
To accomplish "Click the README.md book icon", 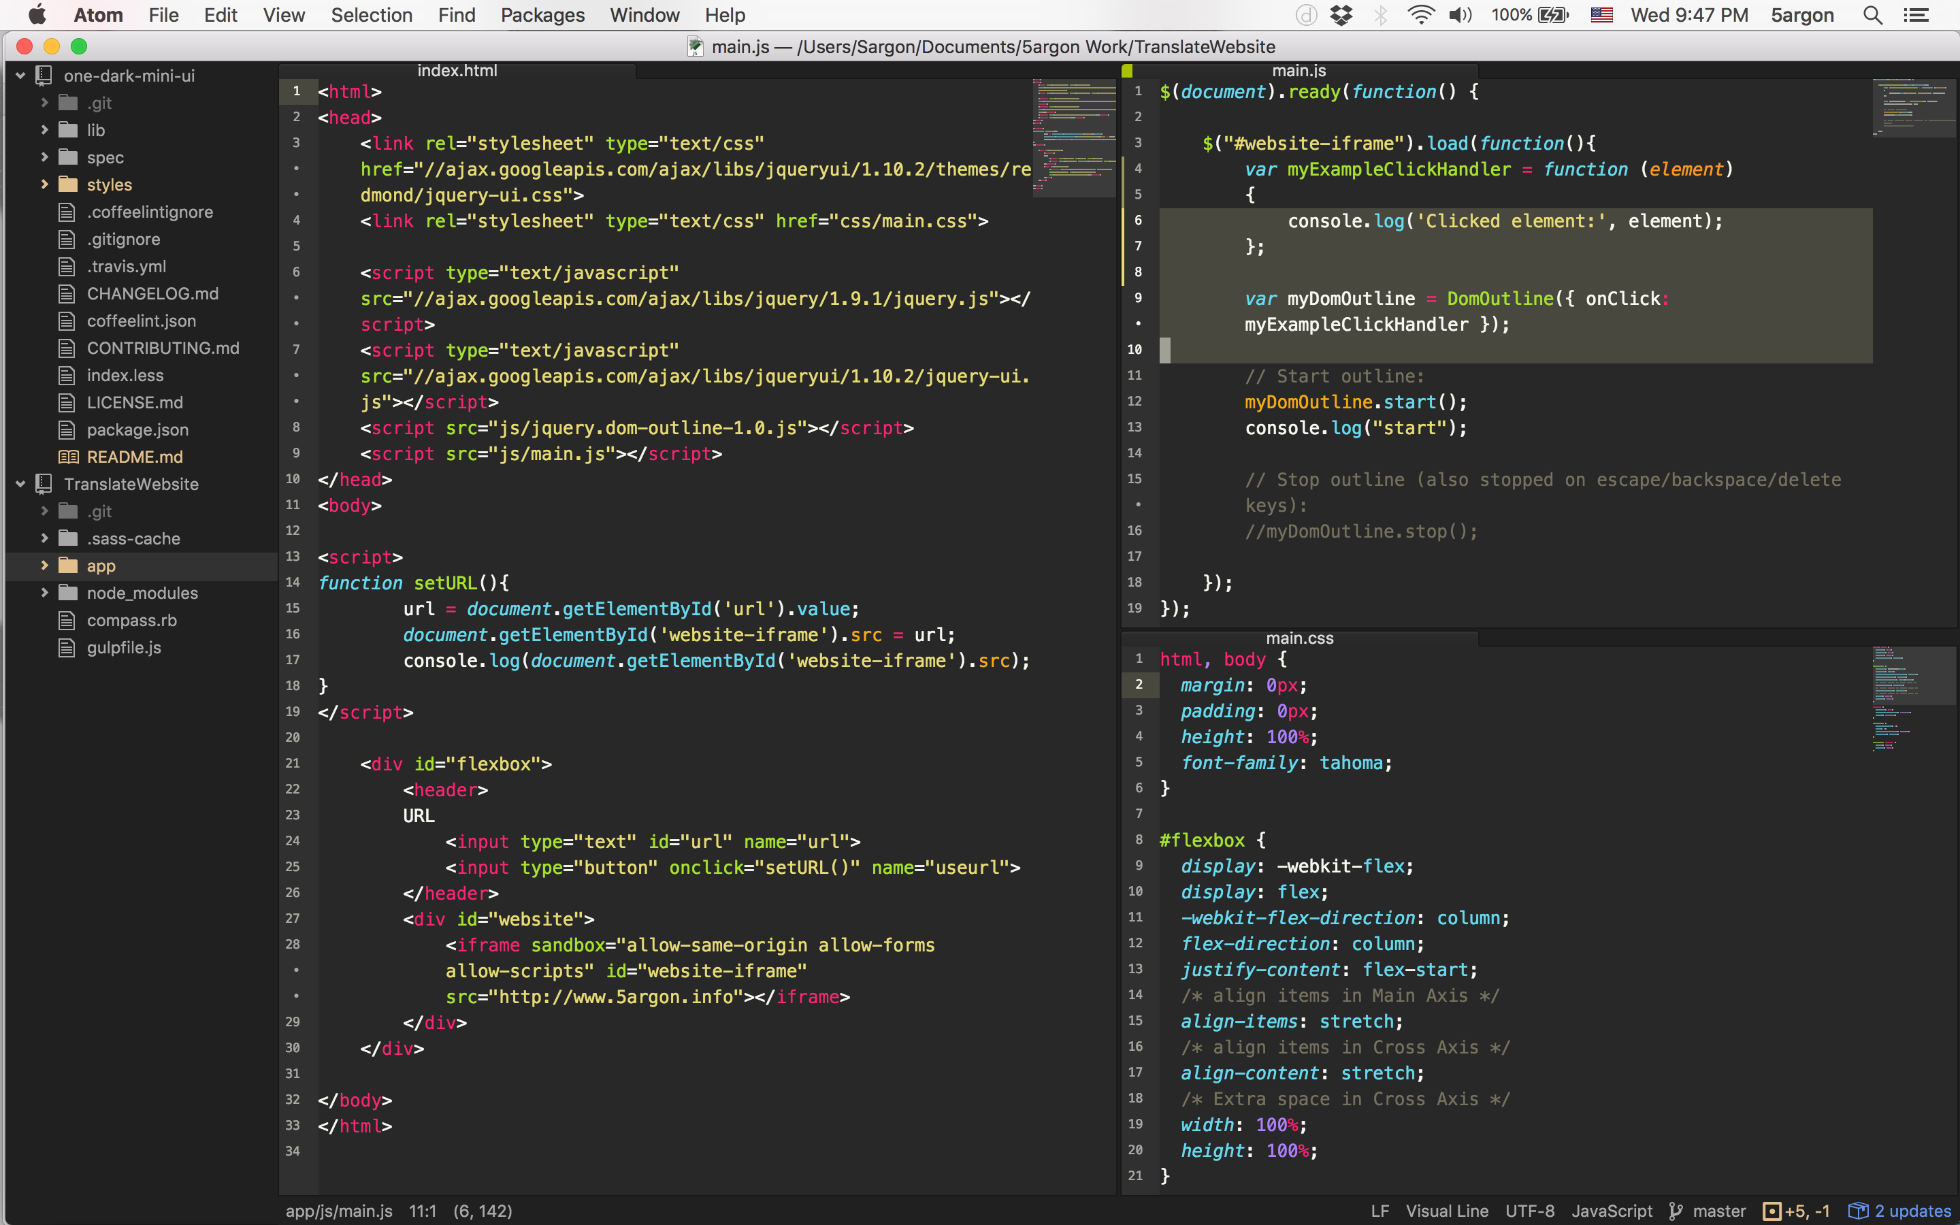I will click(68, 457).
